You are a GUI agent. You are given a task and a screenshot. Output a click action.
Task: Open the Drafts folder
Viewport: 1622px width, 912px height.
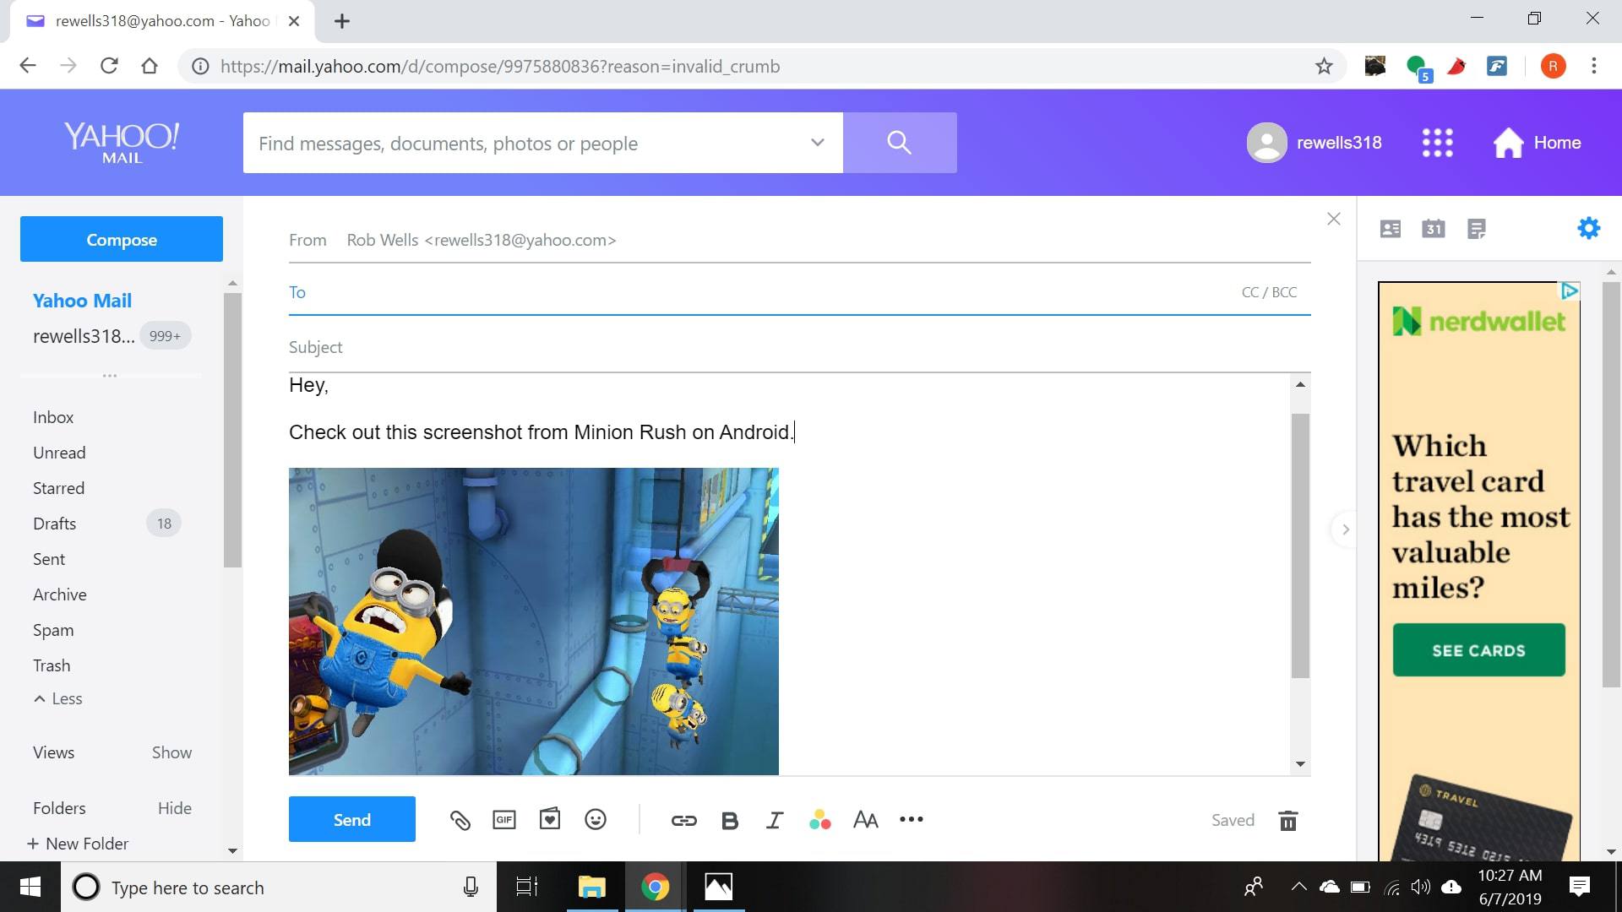pyautogui.click(x=54, y=524)
